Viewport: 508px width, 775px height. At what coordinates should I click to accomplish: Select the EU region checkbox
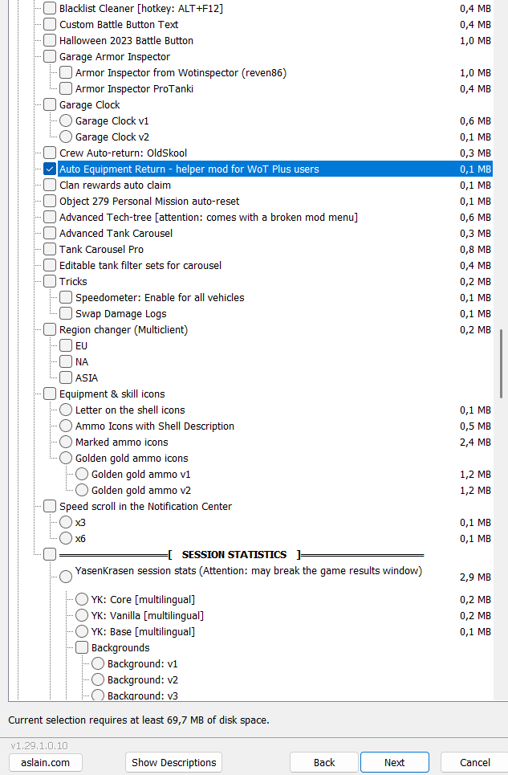coord(66,345)
